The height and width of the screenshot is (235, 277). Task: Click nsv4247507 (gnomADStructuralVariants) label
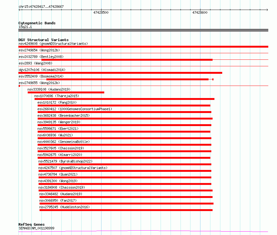pyautogui.click(x=73, y=168)
